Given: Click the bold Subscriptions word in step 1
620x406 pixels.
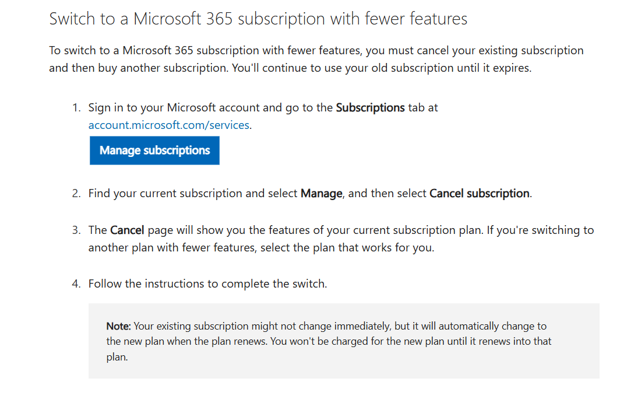Looking at the screenshot, I should [x=370, y=108].
